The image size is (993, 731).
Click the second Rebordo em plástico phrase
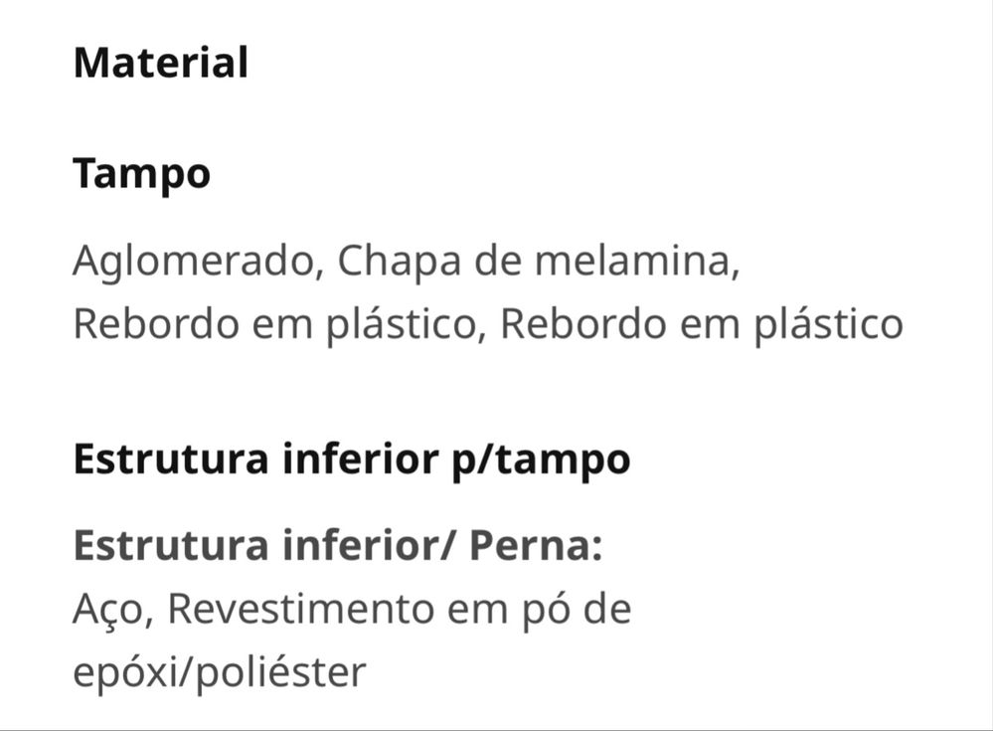coord(702,325)
